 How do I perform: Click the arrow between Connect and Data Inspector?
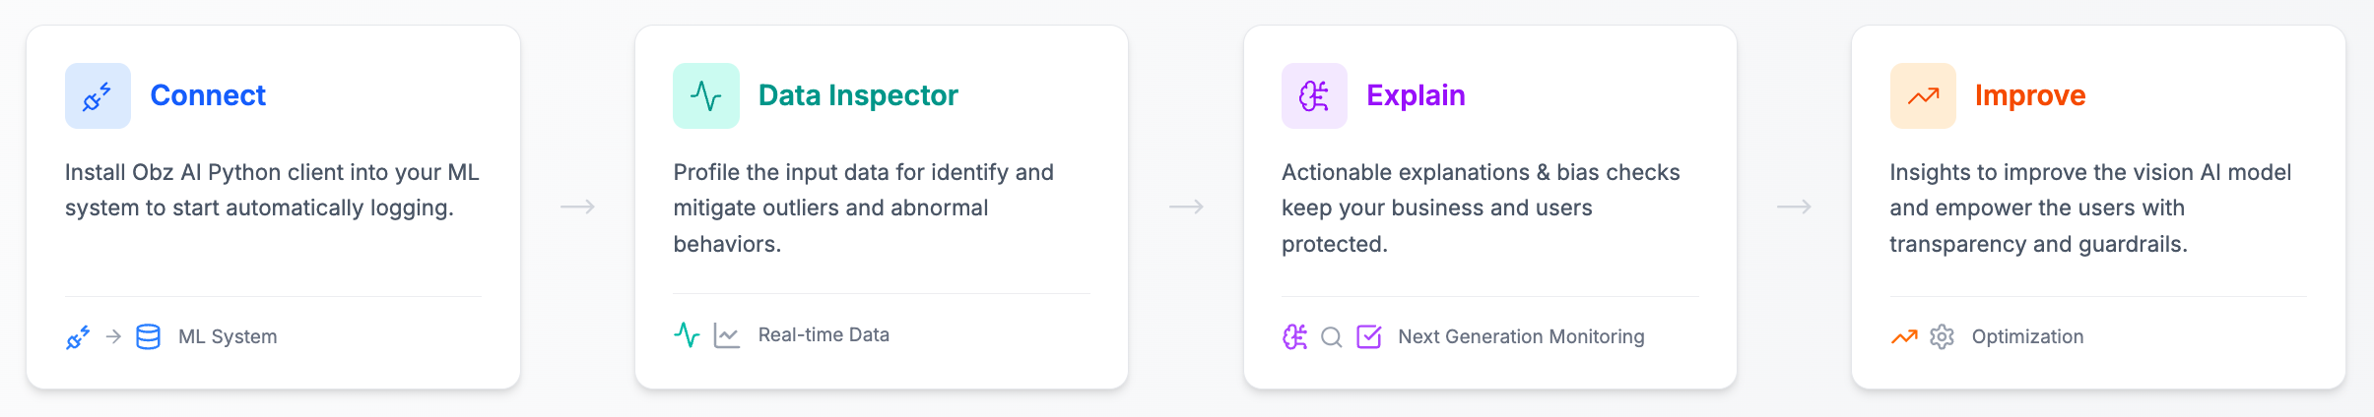pos(578,207)
